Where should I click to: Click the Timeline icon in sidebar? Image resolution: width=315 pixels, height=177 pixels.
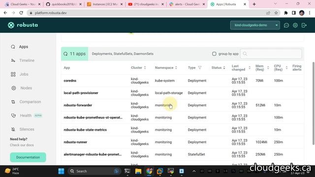pyautogui.click(x=13, y=60)
